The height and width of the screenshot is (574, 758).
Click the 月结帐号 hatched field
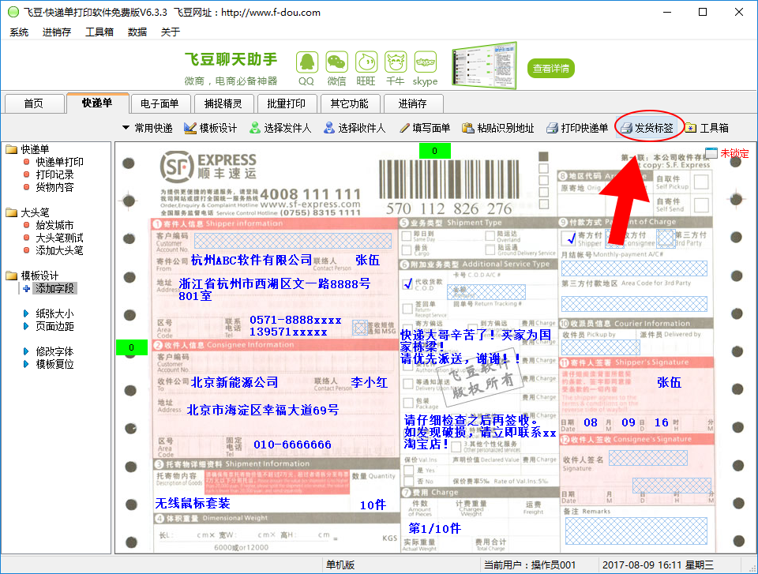click(x=634, y=268)
